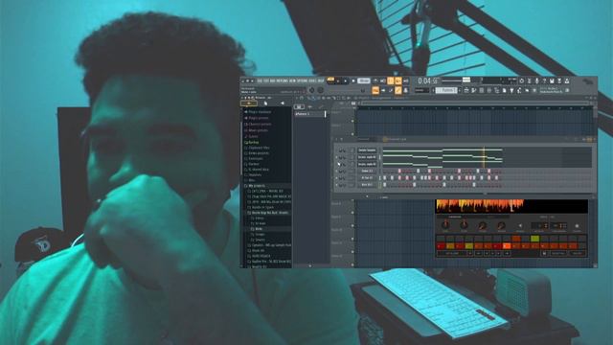
Task: Click the gear icon in the sampler plugin
Action: (x=577, y=226)
